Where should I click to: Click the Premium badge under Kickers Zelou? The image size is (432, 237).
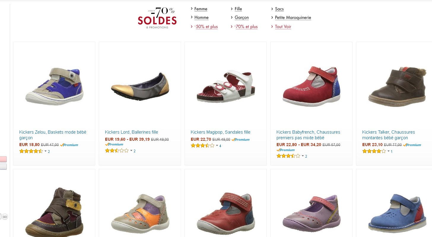tap(69, 145)
